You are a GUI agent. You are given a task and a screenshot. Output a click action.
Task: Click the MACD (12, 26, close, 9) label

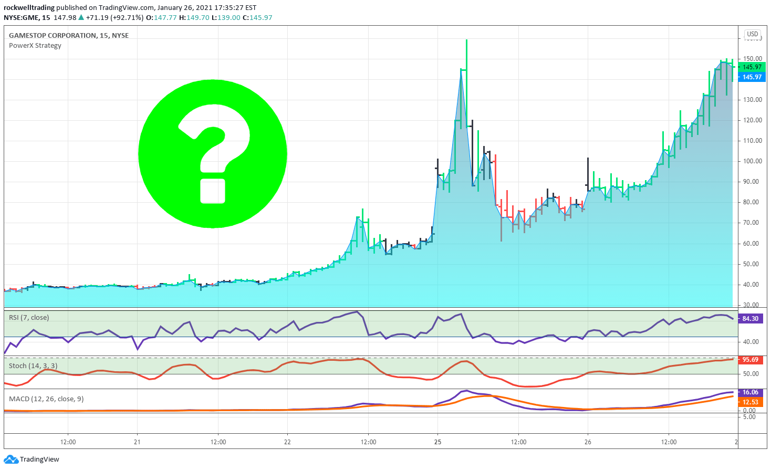point(46,399)
